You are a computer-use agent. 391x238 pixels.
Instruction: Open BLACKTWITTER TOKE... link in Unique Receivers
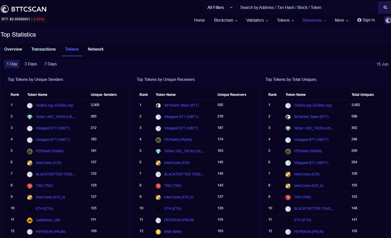coord(184,174)
